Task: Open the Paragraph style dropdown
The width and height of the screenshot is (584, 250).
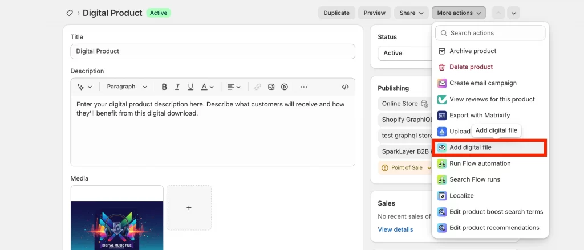Action: click(127, 87)
